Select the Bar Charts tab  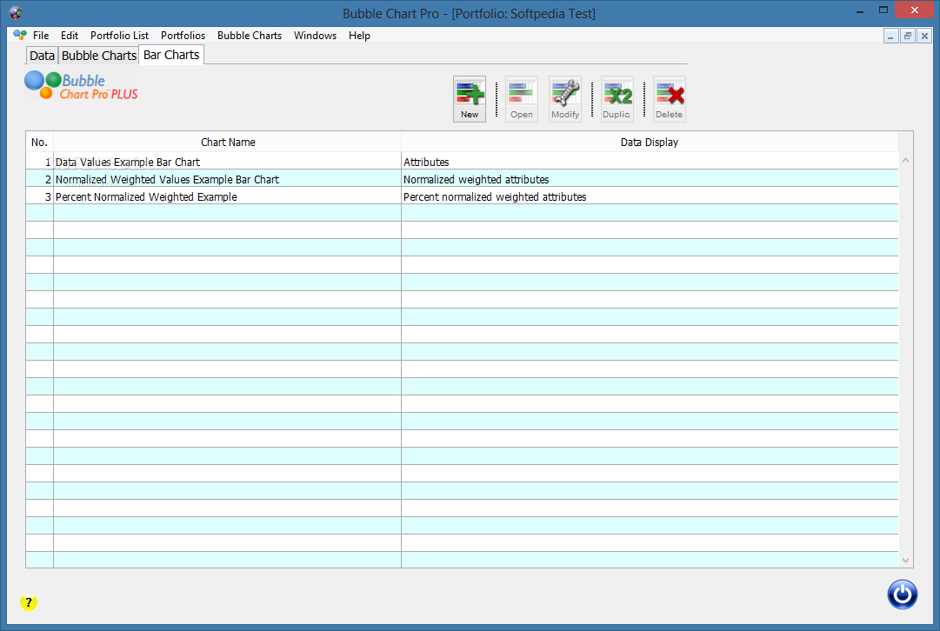[171, 55]
